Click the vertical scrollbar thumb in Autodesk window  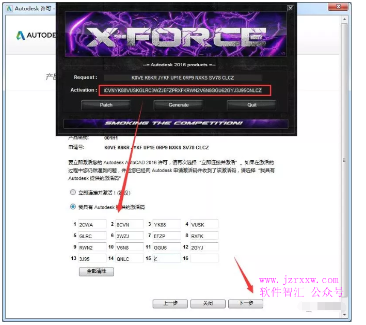click(x=344, y=160)
